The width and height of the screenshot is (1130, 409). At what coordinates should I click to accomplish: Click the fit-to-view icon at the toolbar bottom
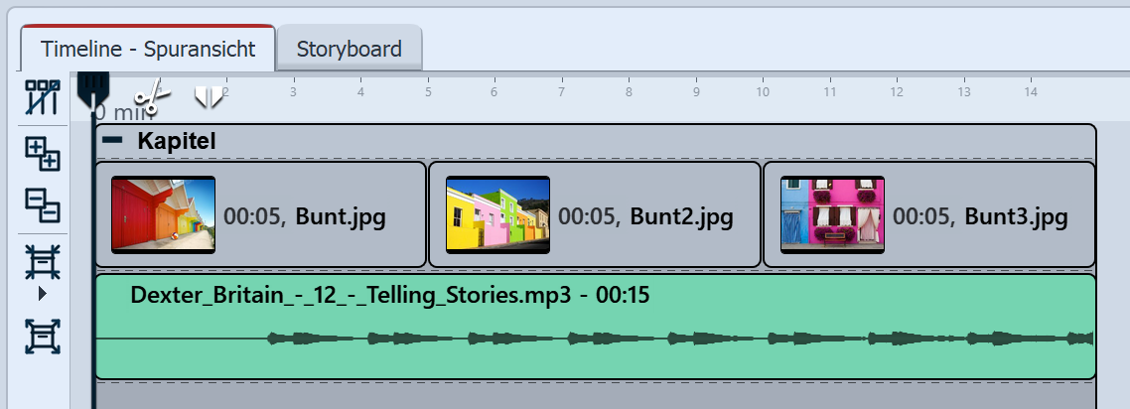tap(43, 337)
